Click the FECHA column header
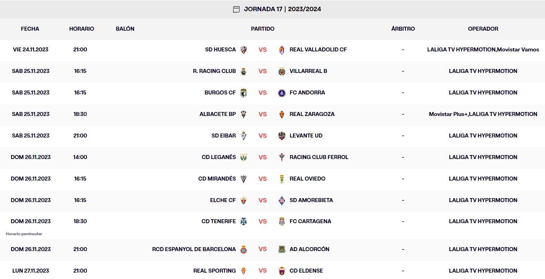This screenshot has width=545, height=279. pyautogui.click(x=30, y=29)
